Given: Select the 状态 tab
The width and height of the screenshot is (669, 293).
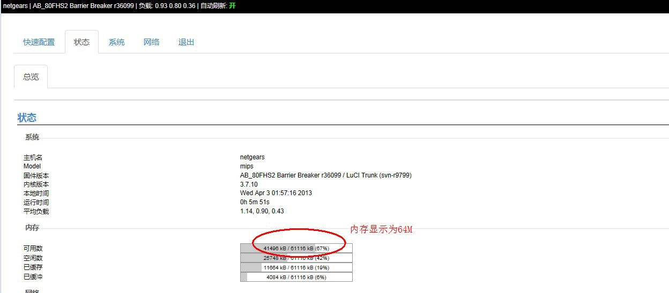Looking at the screenshot, I should pos(81,42).
